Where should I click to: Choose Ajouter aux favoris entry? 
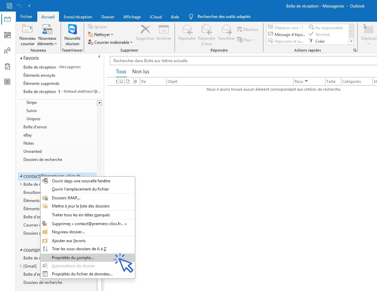coord(88,241)
